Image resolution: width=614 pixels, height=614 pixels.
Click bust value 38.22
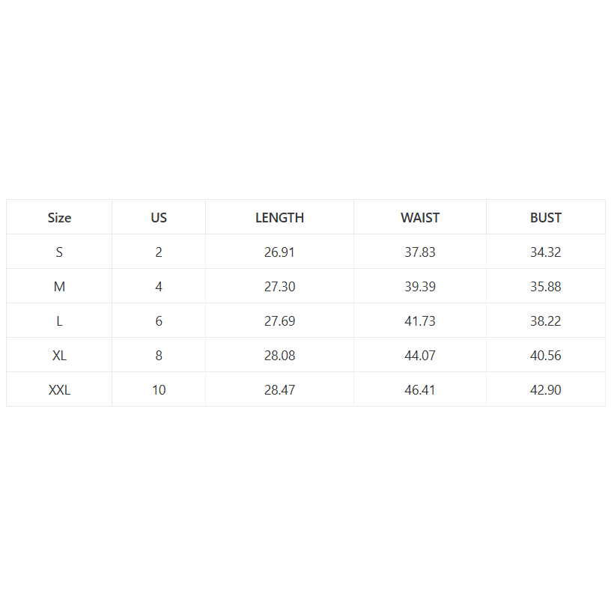coord(546,320)
